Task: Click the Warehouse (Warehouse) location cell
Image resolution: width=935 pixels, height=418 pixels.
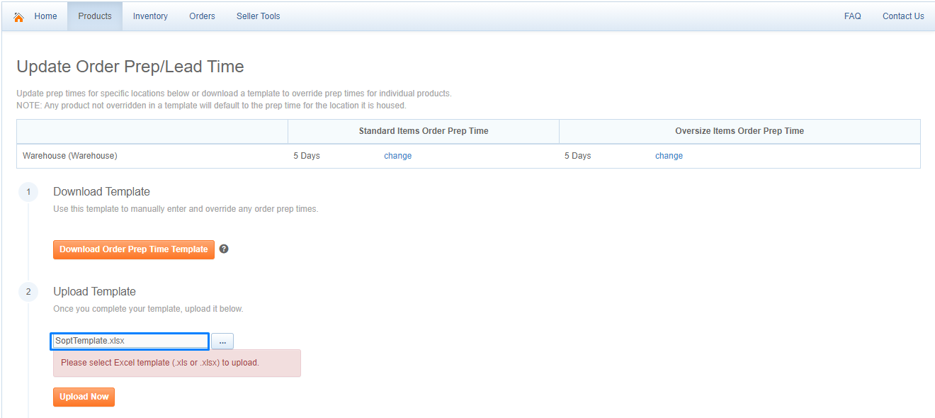Action: [152, 156]
